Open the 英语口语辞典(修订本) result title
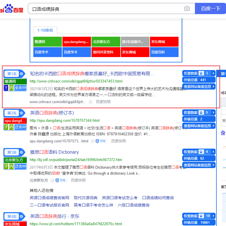The height and width of the screenshot is (226, 226). [x=52, y=113]
